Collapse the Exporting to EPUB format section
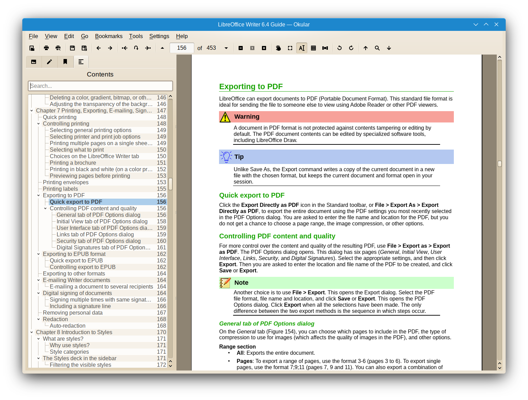 click(38, 254)
